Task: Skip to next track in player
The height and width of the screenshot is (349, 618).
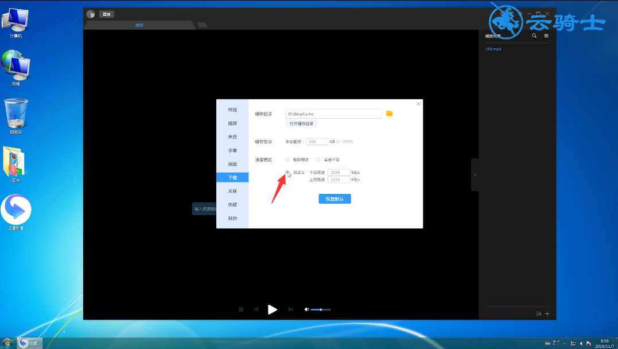Action: coord(291,309)
